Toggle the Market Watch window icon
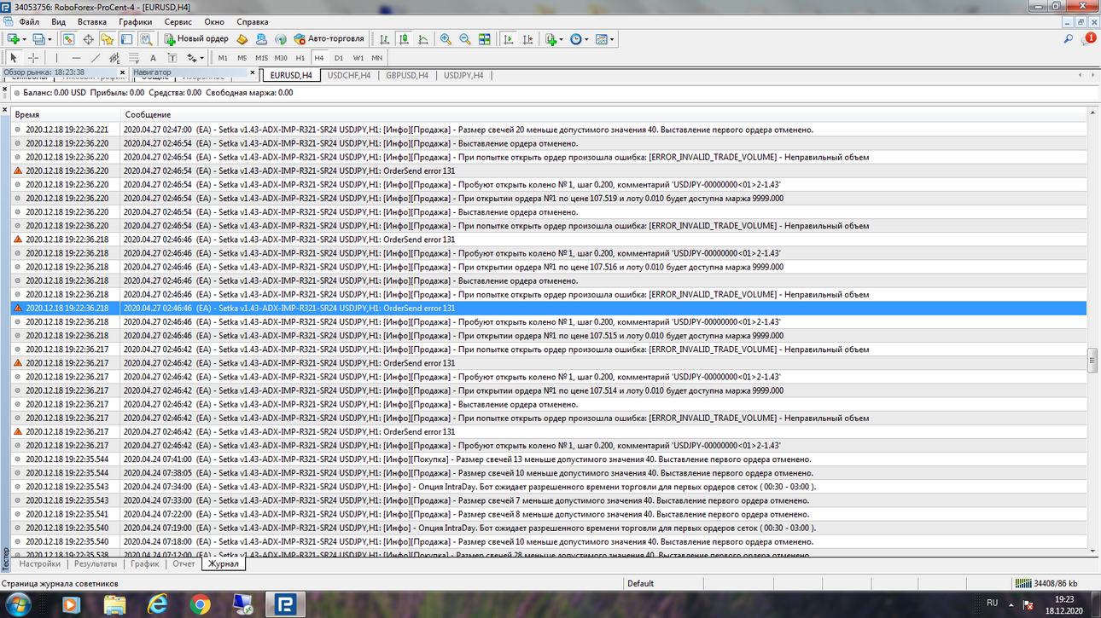Image resolution: width=1101 pixels, height=618 pixels. (x=68, y=39)
